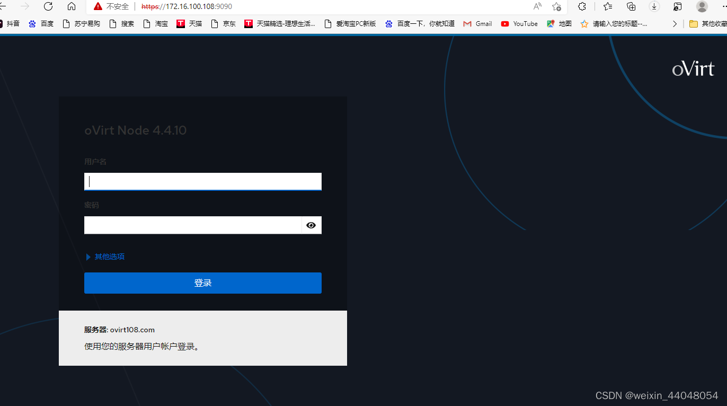Open the browser downloads icon
Viewport: 727px width, 406px height.
tap(654, 6)
